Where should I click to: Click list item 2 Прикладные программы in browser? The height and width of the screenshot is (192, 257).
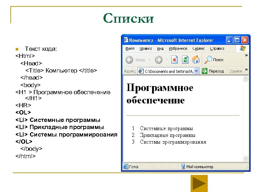pyautogui.click(x=167, y=135)
